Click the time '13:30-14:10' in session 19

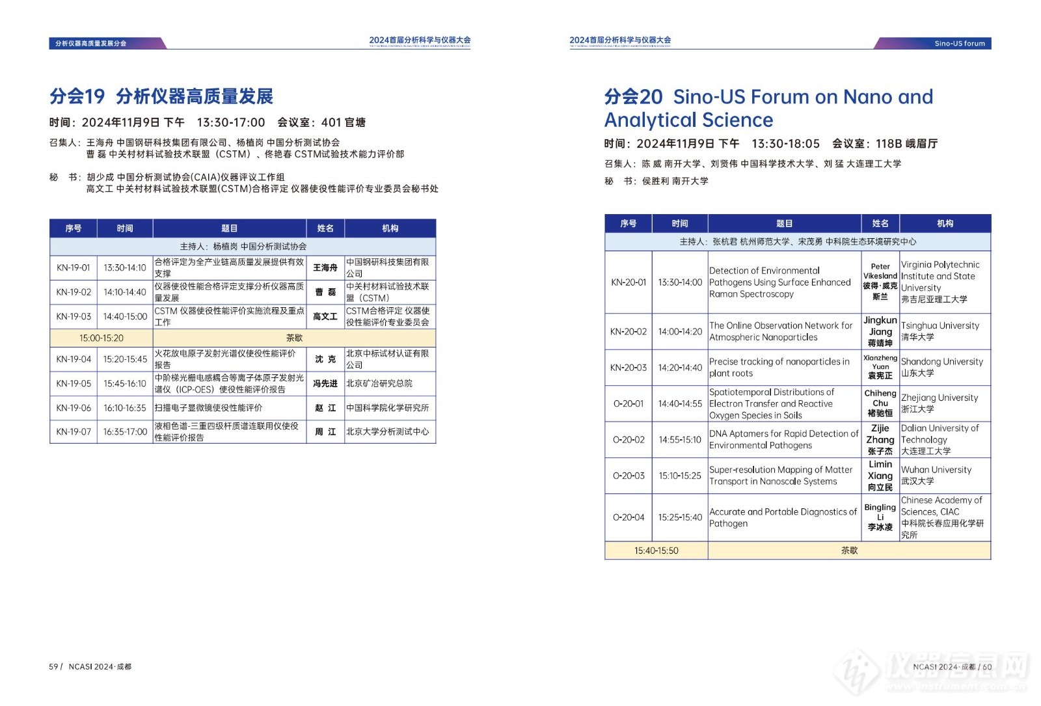point(125,267)
